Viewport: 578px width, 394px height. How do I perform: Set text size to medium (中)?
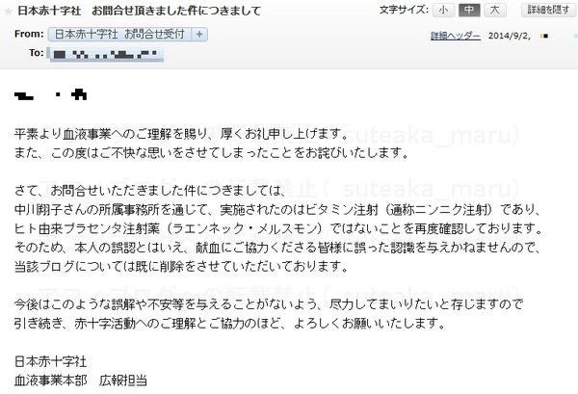(469, 11)
